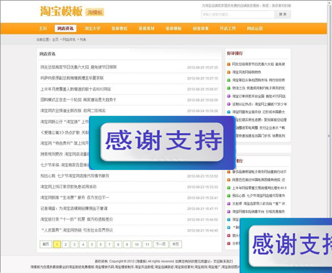Image resolution: width=332 pixels, height=273 pixels.
Task: Open article “人皮面具”淘宝网热销
Action: tap(77, 230)
